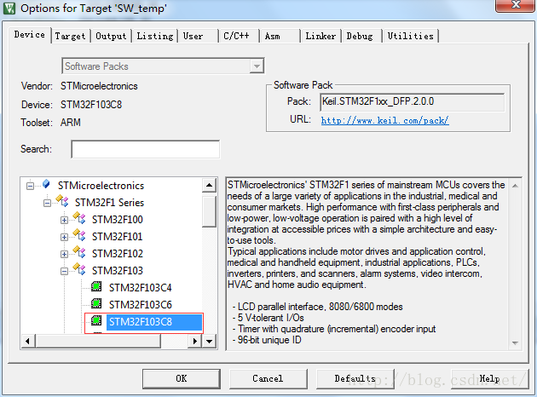This screenshot has width=537, height=397.
Task: Open the Listing tab
Action: 155,36
